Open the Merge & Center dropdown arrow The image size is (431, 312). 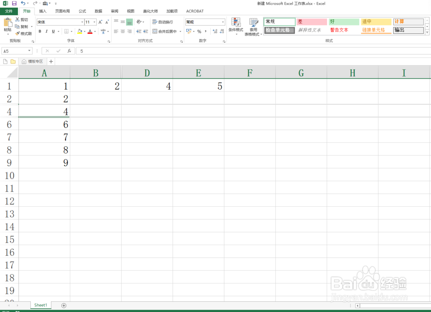pyautogui.click(x=180, y=32)
